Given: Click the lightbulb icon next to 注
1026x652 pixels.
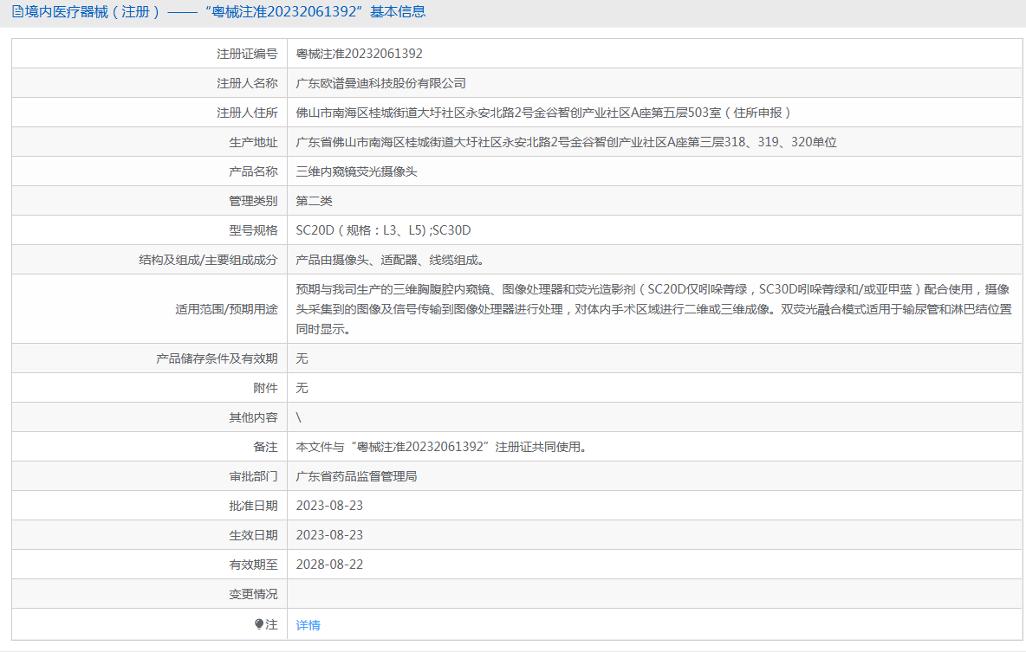Looking at the screenshot, I should [259, 624].
